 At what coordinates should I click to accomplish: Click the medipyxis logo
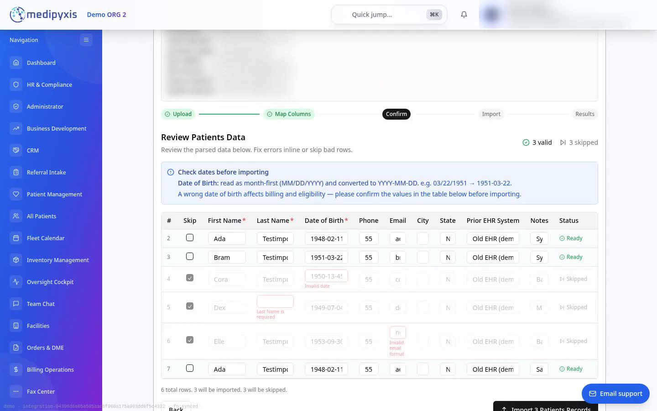[43, 15]
